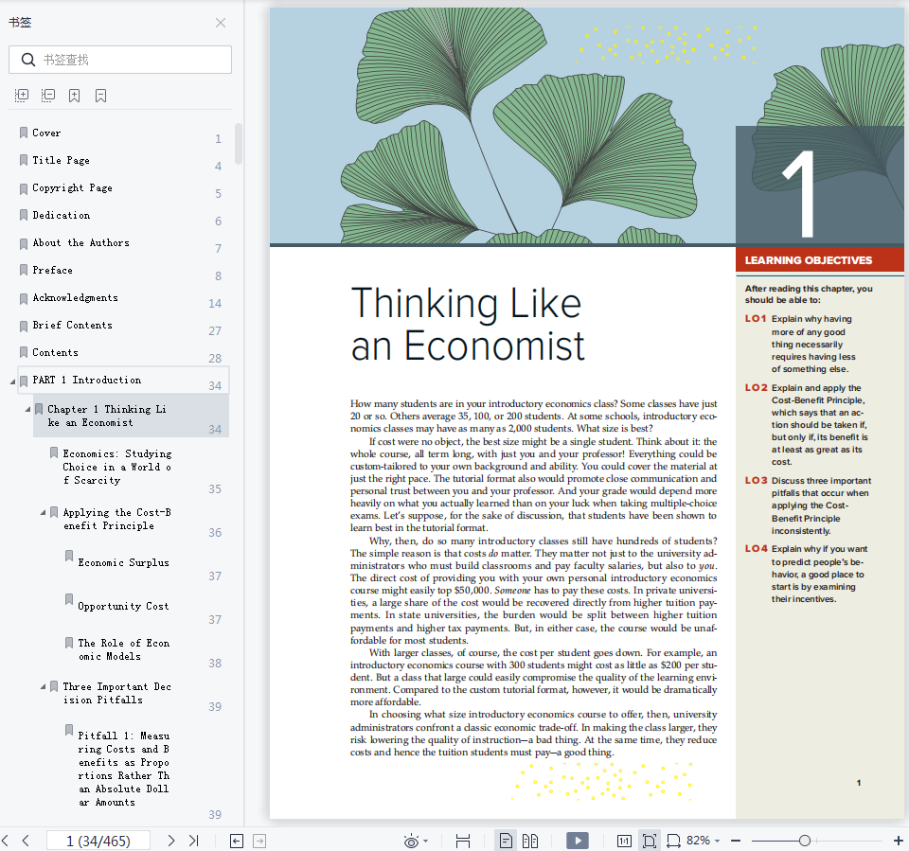This screenshot has width=909, height=851.
Task: Collapse Applying the Cost-Benefit Principle node
Action: (43, 512)
